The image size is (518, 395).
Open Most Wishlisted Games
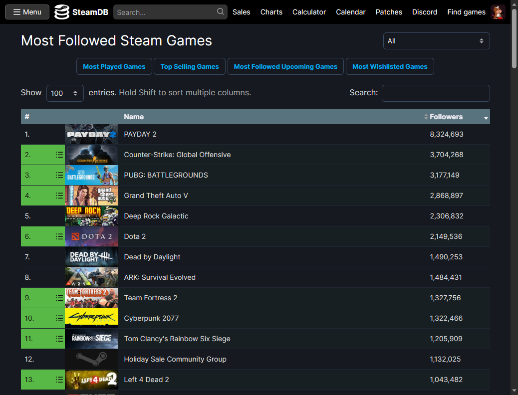tap(389, 66)
